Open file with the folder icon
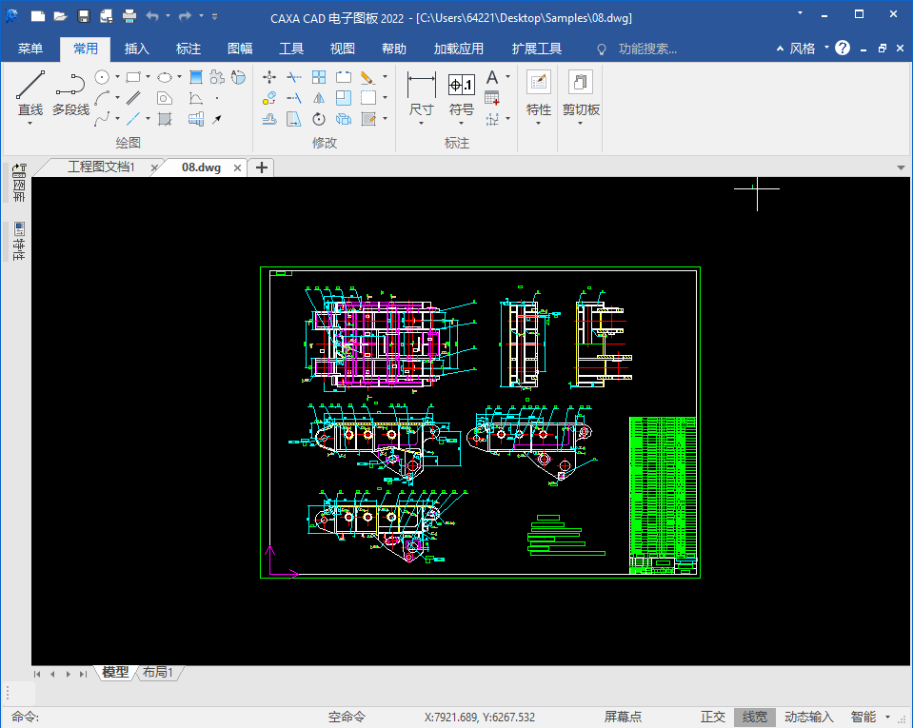 [x=61, y=16]
